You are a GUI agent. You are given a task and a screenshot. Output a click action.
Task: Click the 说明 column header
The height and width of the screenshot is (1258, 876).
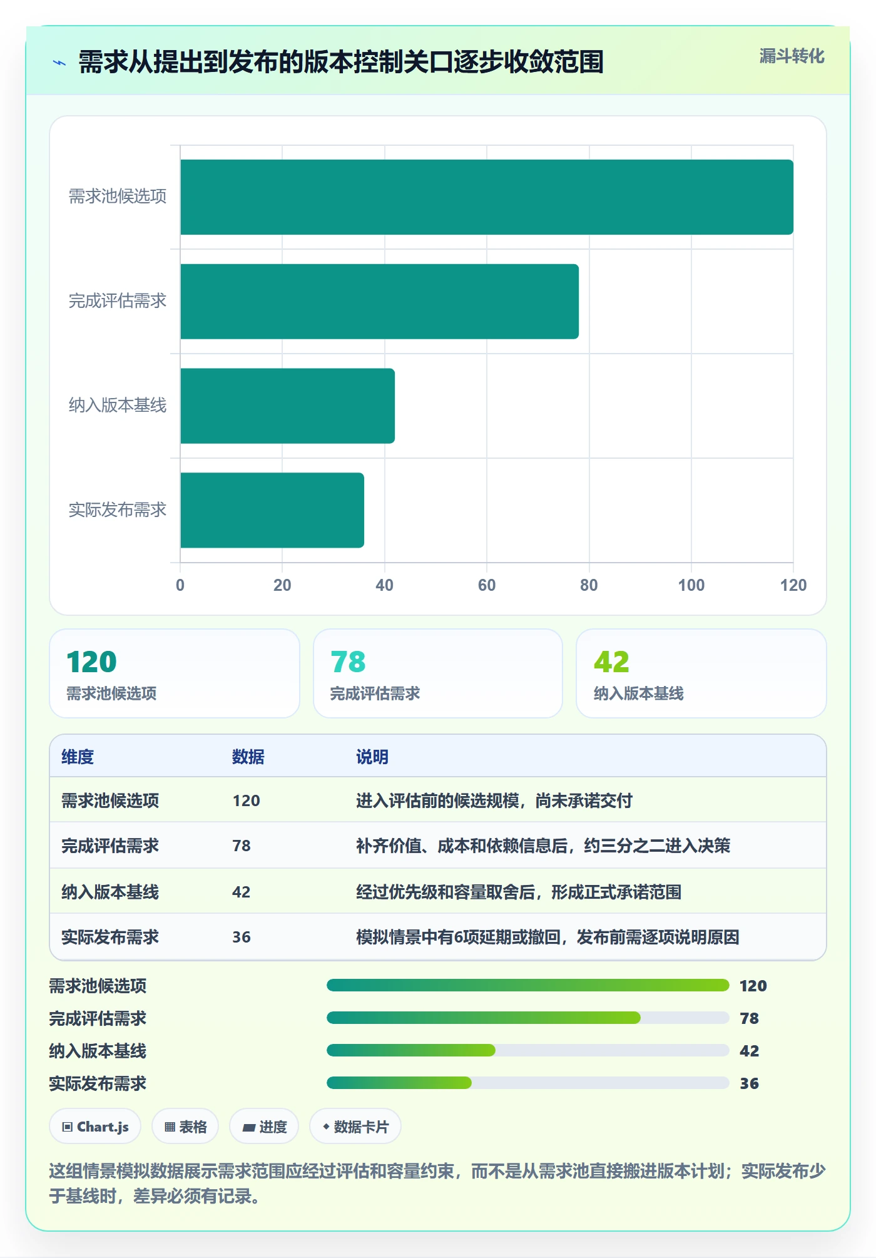pos(372,757)
